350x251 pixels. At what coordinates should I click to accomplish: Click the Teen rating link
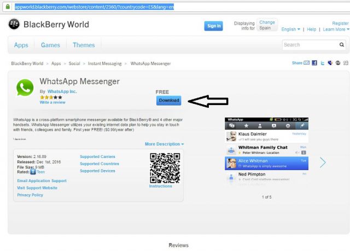[41, 172]
